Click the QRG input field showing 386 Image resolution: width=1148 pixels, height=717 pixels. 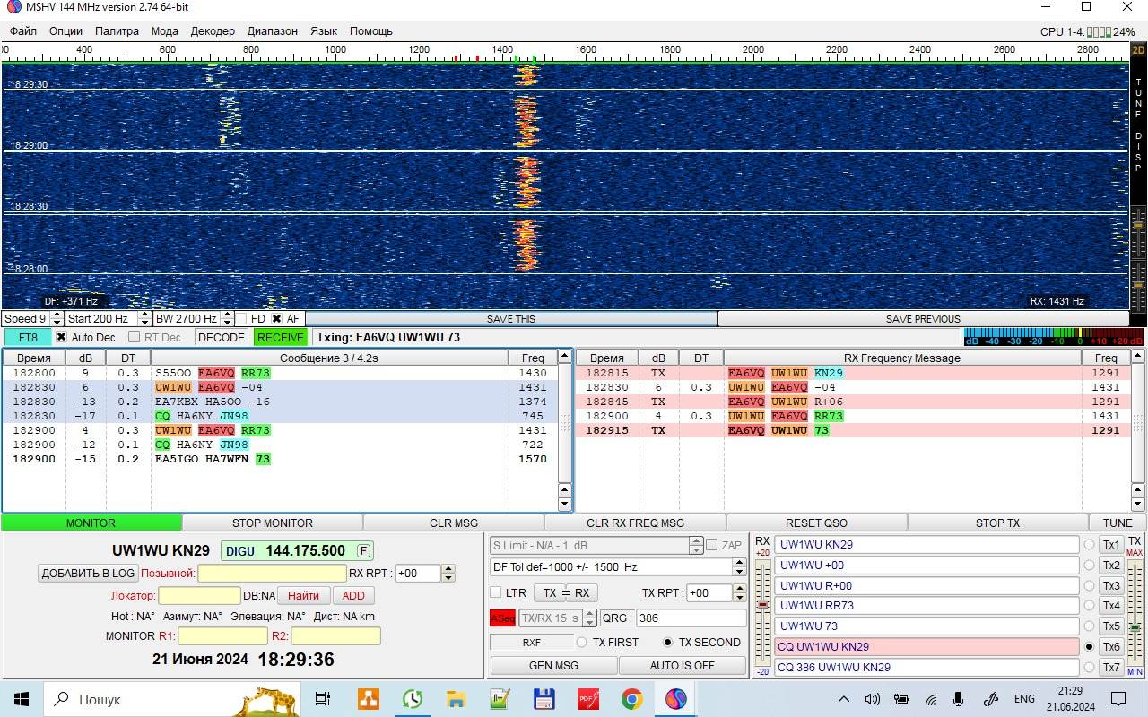[691, 618]
